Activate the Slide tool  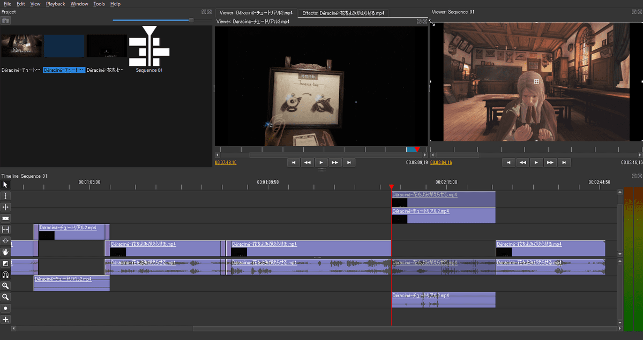coord(6,240)
